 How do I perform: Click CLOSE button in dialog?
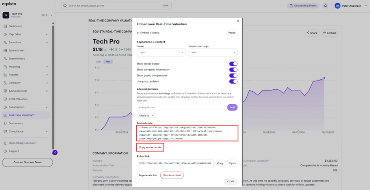(231, 181)
